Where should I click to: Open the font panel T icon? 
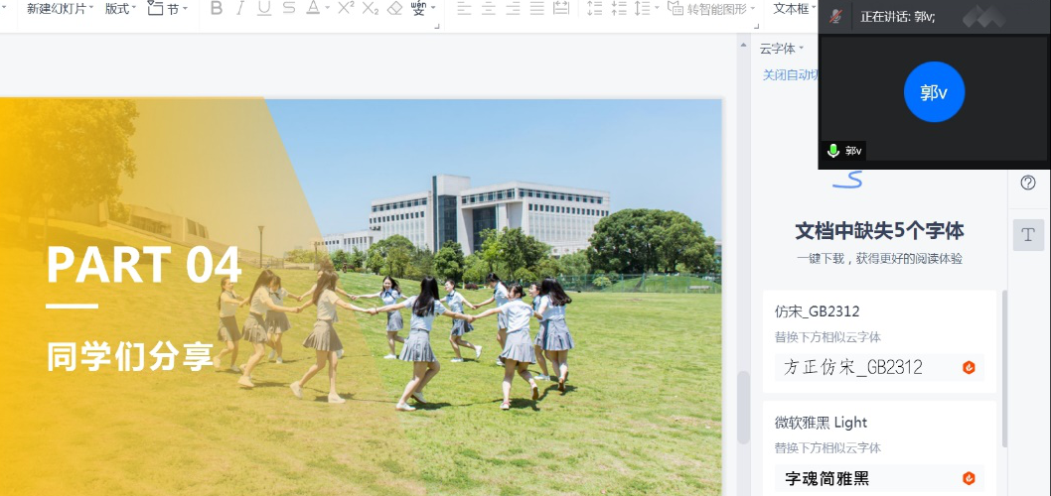click(1028, 235)
